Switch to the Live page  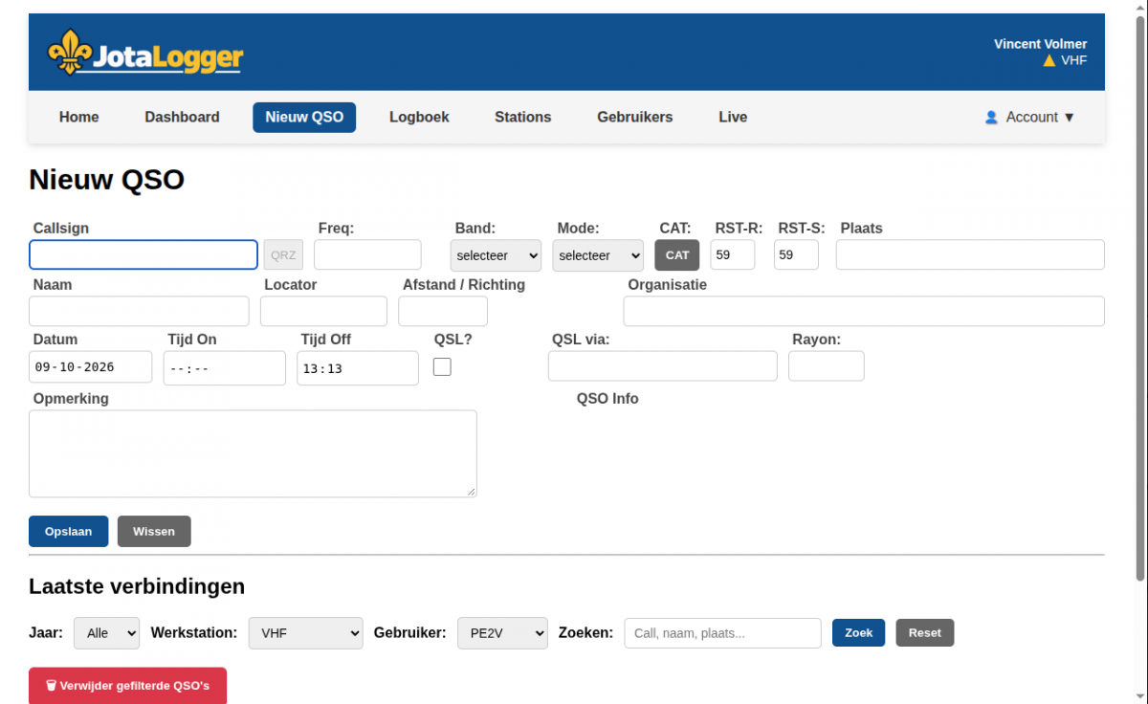coord(733,118)
